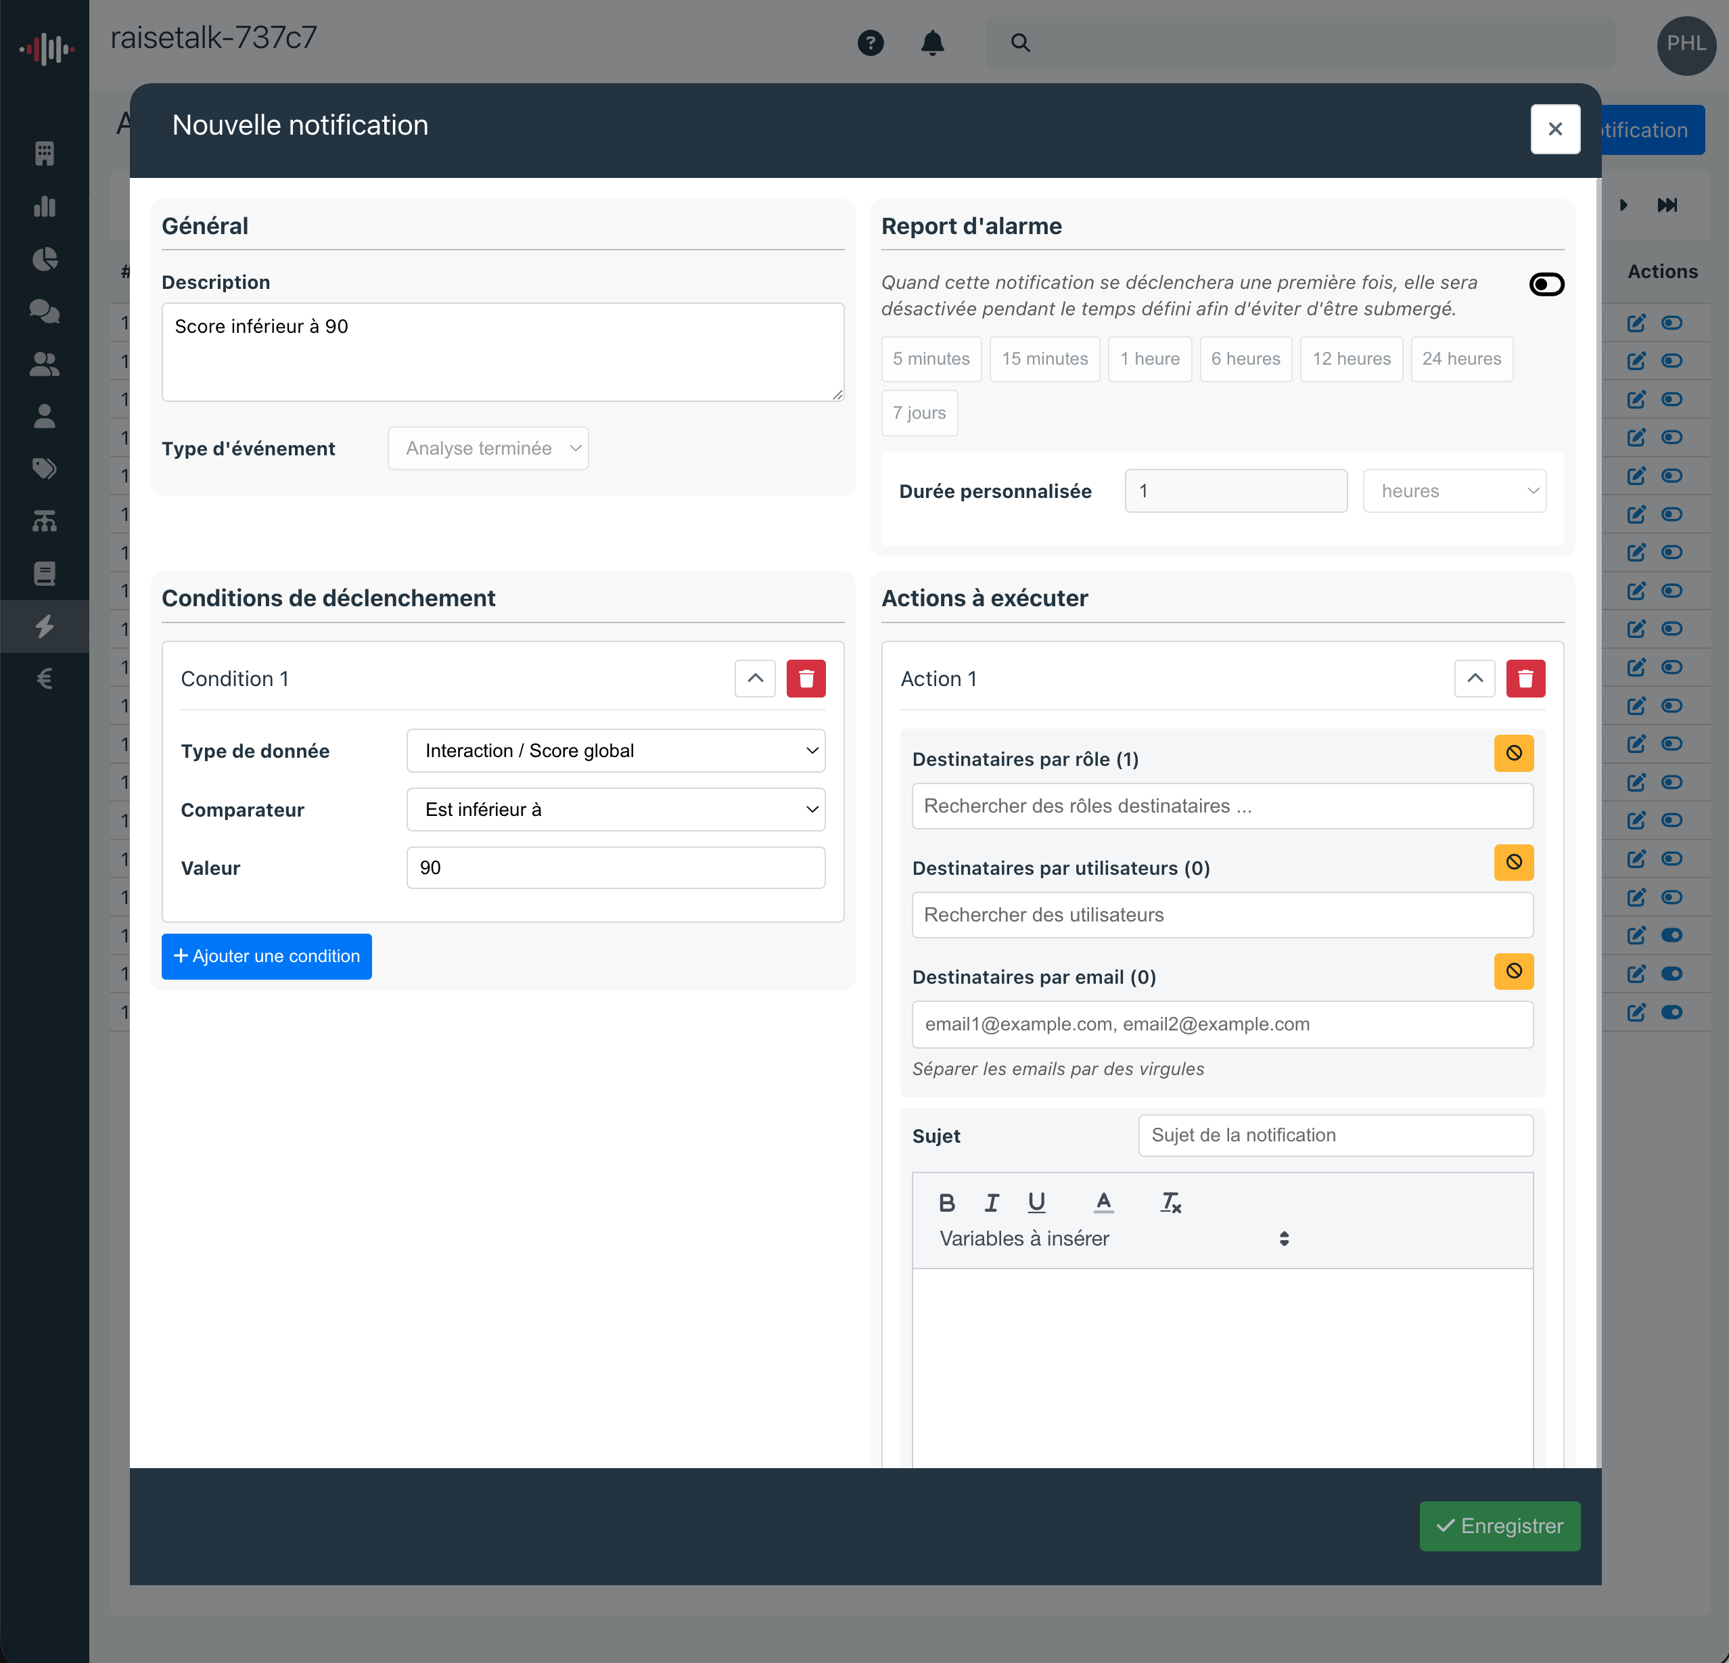Image resolution: width=1729 pixels, height=1663 pixels.
Task: Open the pie chart statistics sidebar section
Action: click(x=44, y=259)
